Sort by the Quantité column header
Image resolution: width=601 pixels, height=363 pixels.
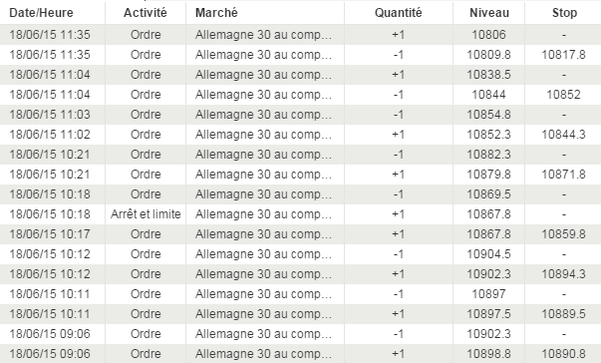coord(399,13)
